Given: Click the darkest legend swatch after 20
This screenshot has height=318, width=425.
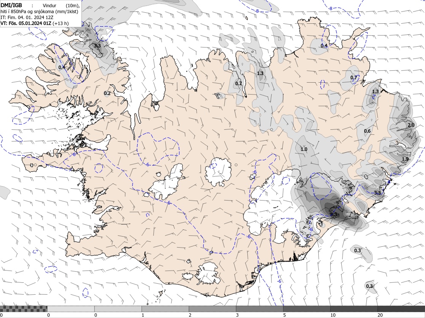Looking at the screenshot, I should (x=401, y=309).
